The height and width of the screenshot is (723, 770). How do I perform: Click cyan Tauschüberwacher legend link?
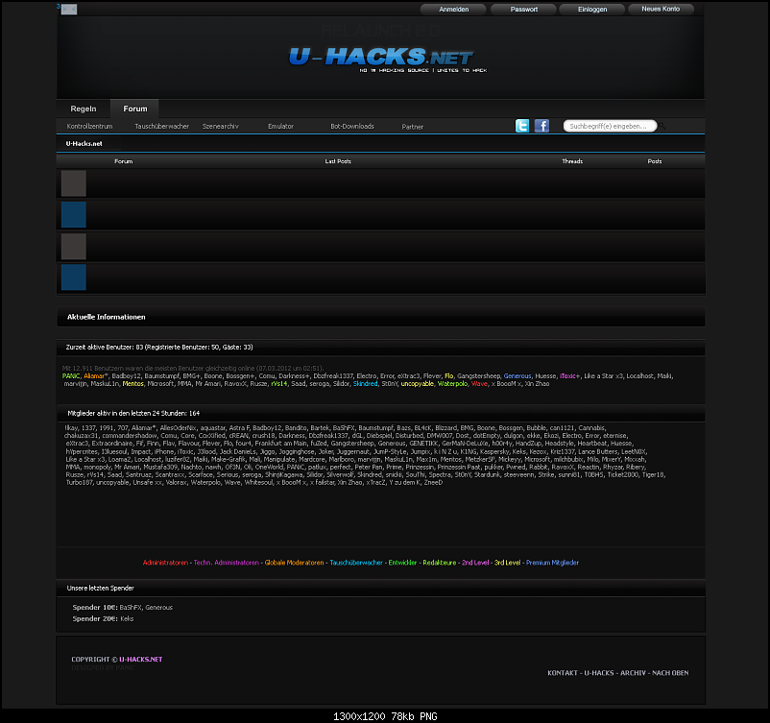(x=356, y=563)
